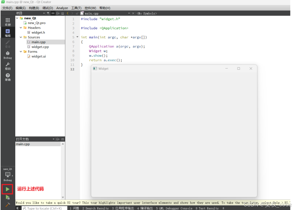The image size is (293, 210).
Task: Collapse the Forms folder
Action: click(x=21, y=52)
